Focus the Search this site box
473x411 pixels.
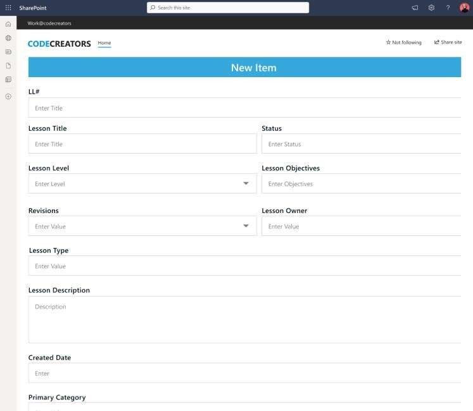[x=228, y=8]
